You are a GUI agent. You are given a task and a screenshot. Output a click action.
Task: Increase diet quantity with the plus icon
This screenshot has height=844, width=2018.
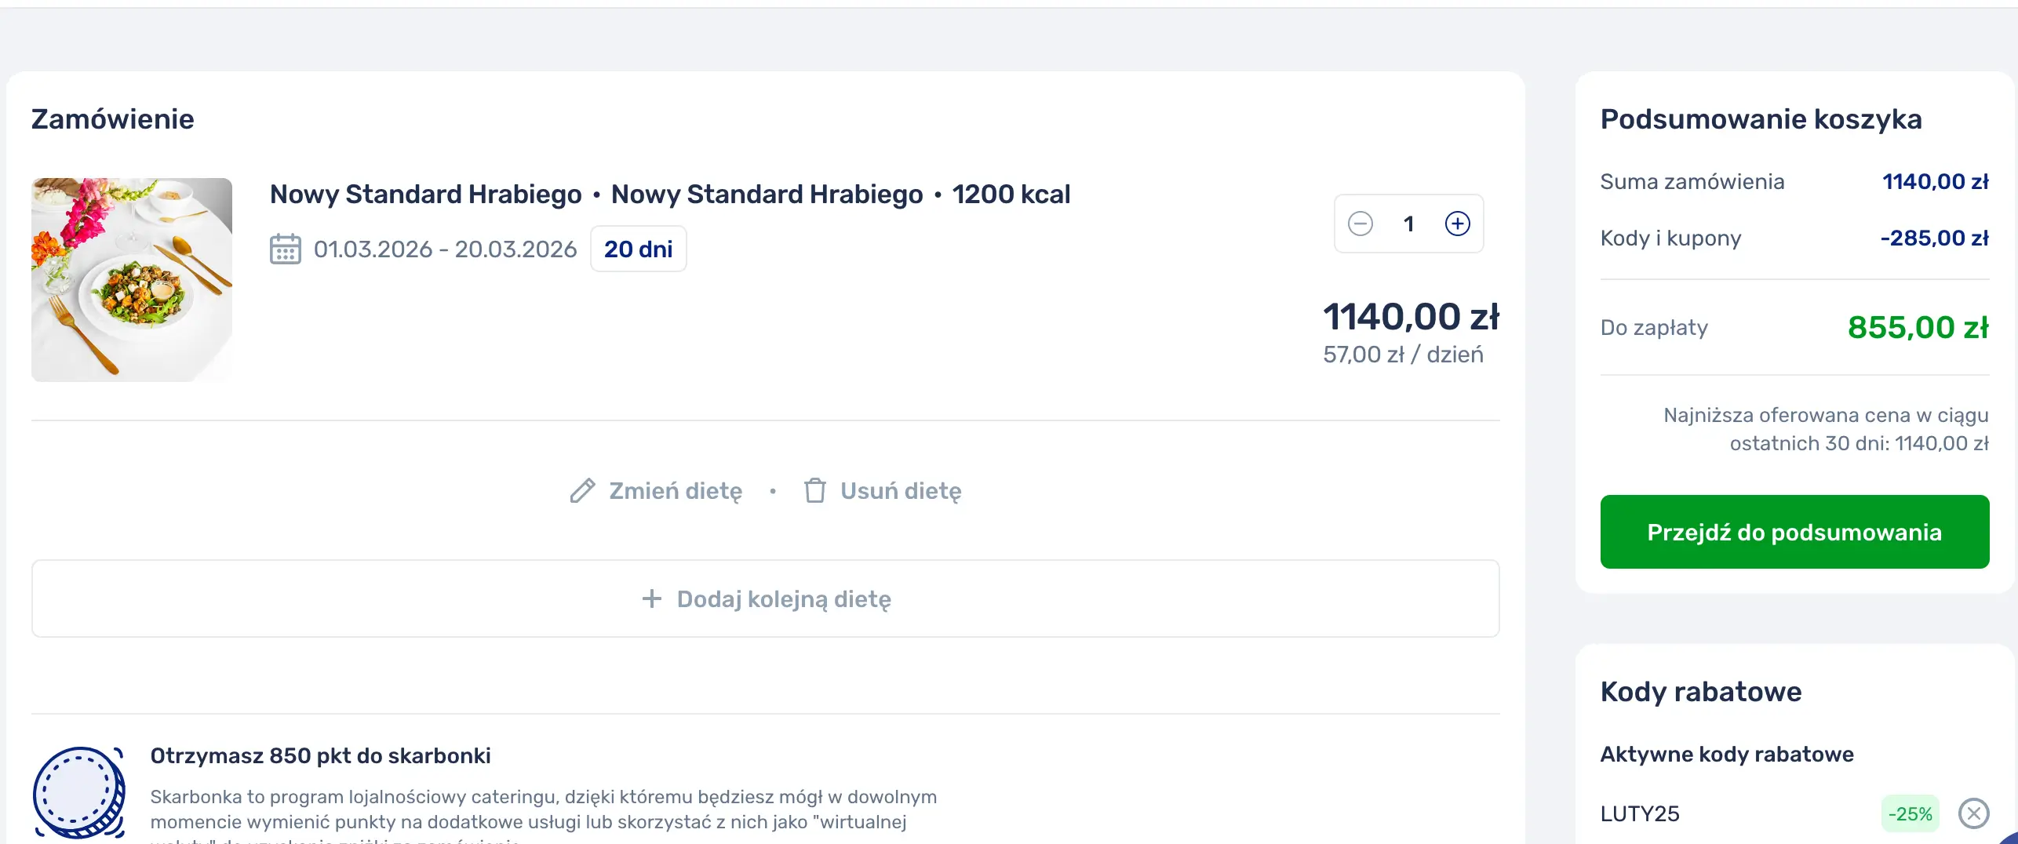click(1458, 224)
